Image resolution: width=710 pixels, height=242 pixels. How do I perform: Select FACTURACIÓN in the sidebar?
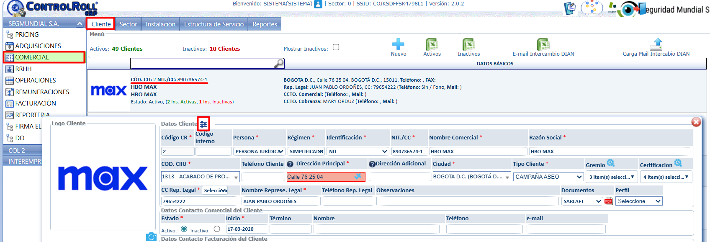coord(36,103)
